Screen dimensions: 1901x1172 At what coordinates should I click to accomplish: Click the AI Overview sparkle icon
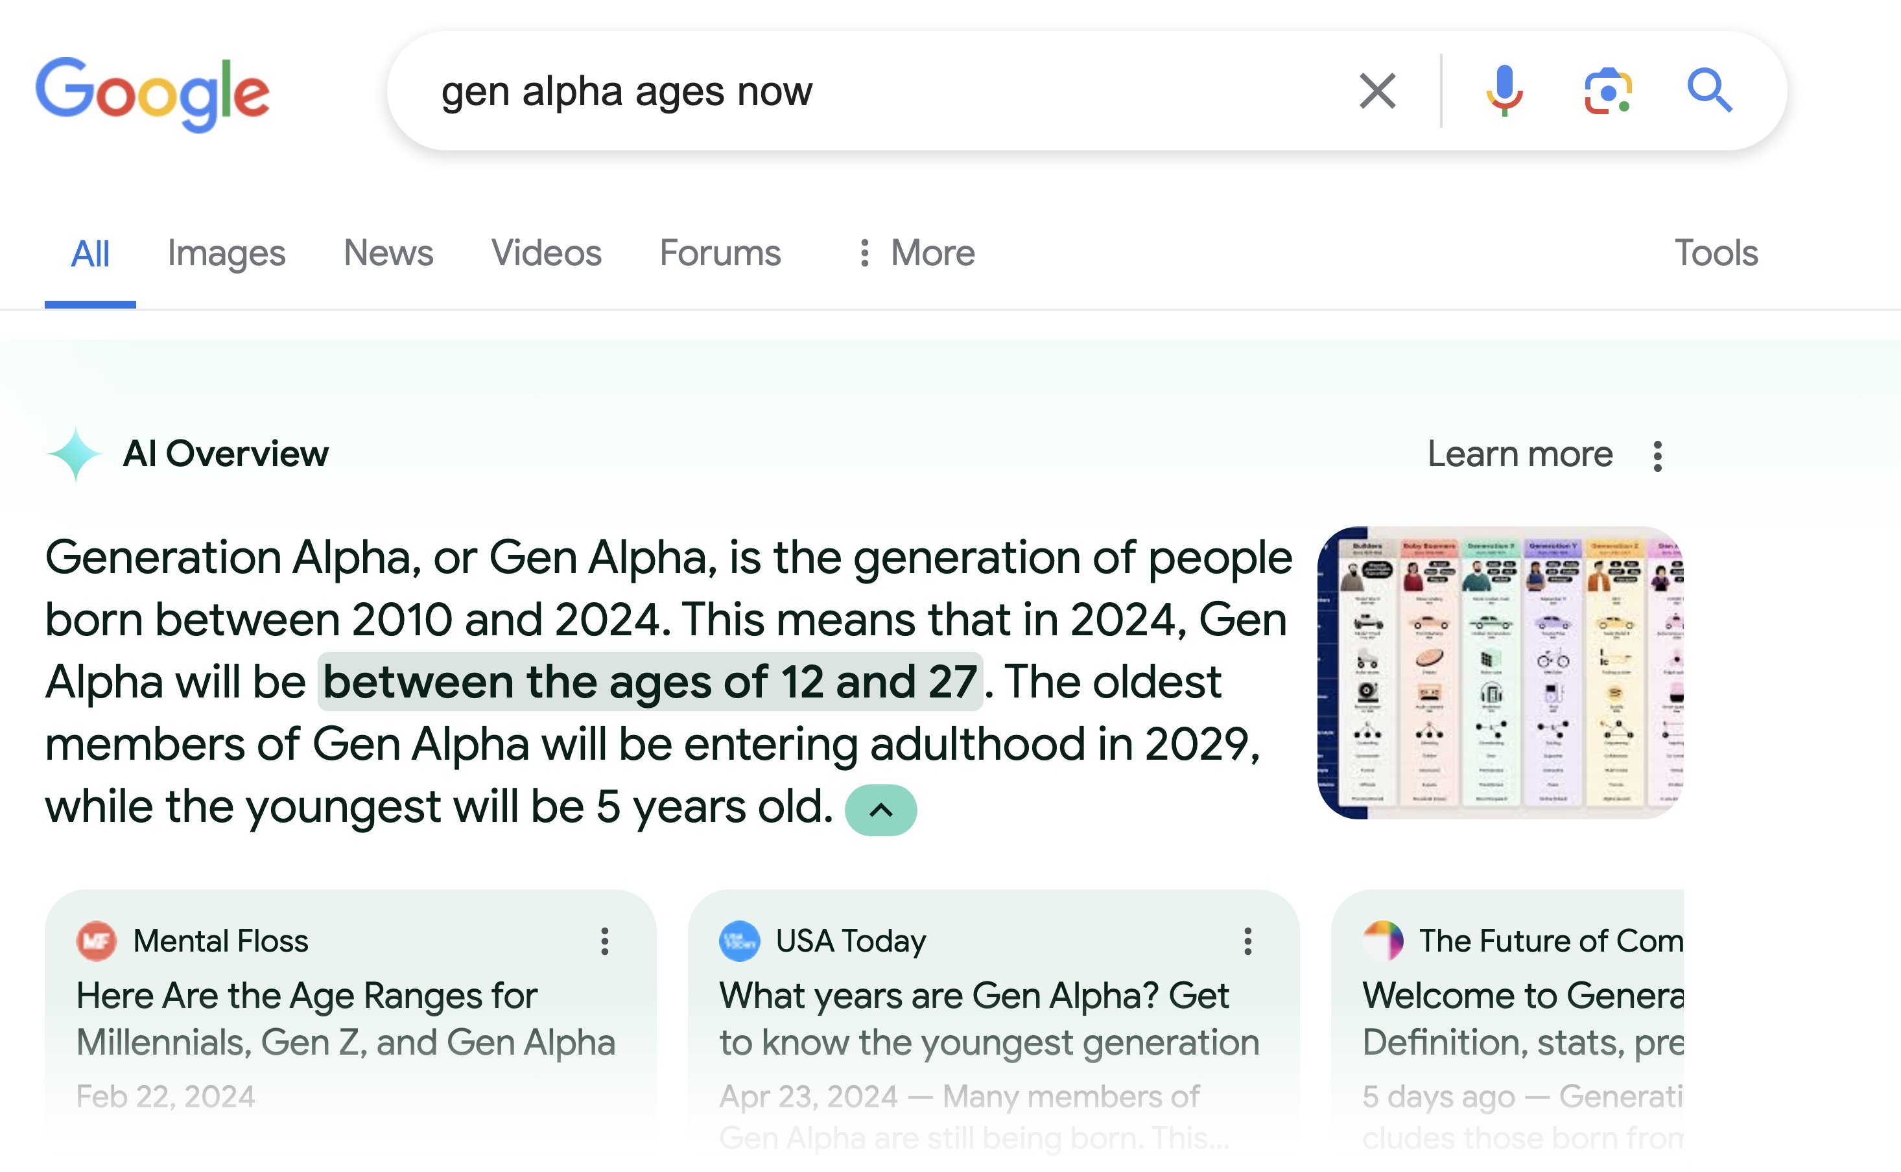tap(75, 454)
